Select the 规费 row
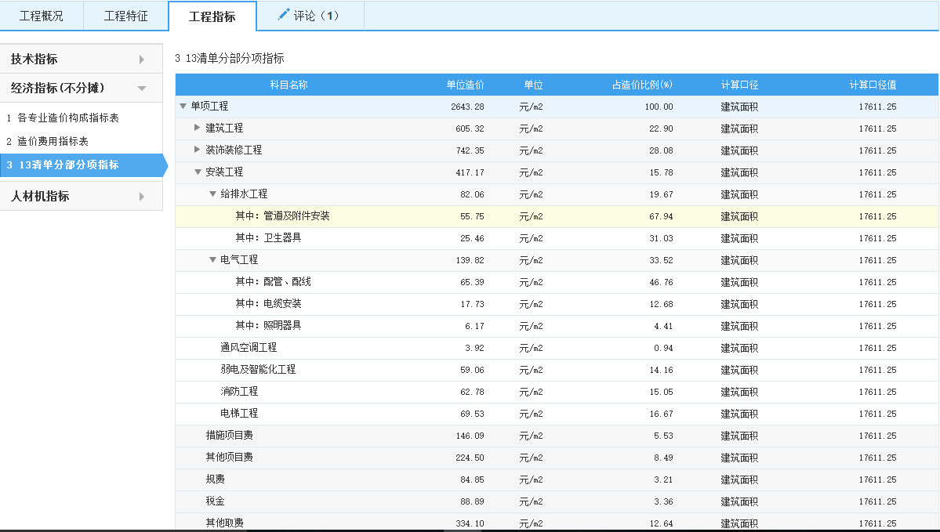 [x=557, y=480]
